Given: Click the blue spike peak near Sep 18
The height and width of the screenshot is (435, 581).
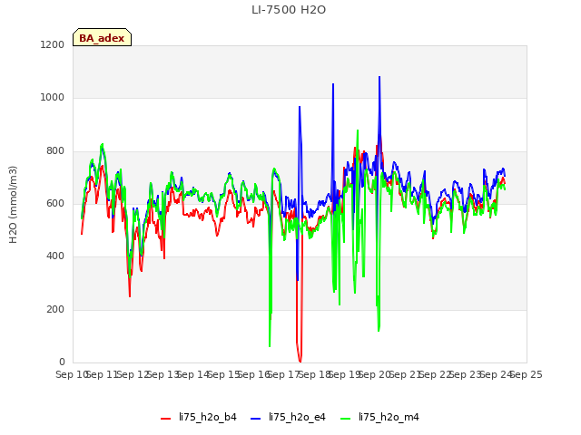Looking at the screenshot, I should tap(333, 84).
